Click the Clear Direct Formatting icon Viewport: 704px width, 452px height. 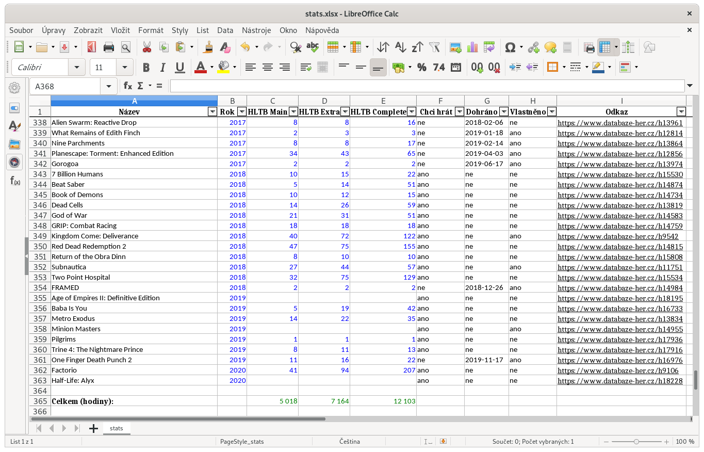[225, 47]
